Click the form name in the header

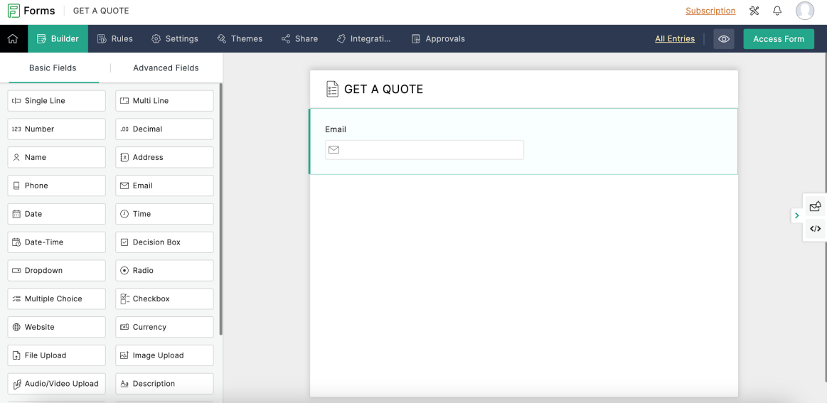point(101,11)
